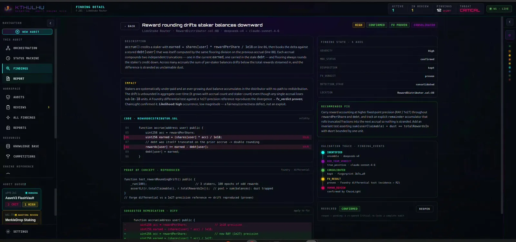The image size is (516, 242).
Task: Click the main content vertical scrollbar
Action: 502,116
